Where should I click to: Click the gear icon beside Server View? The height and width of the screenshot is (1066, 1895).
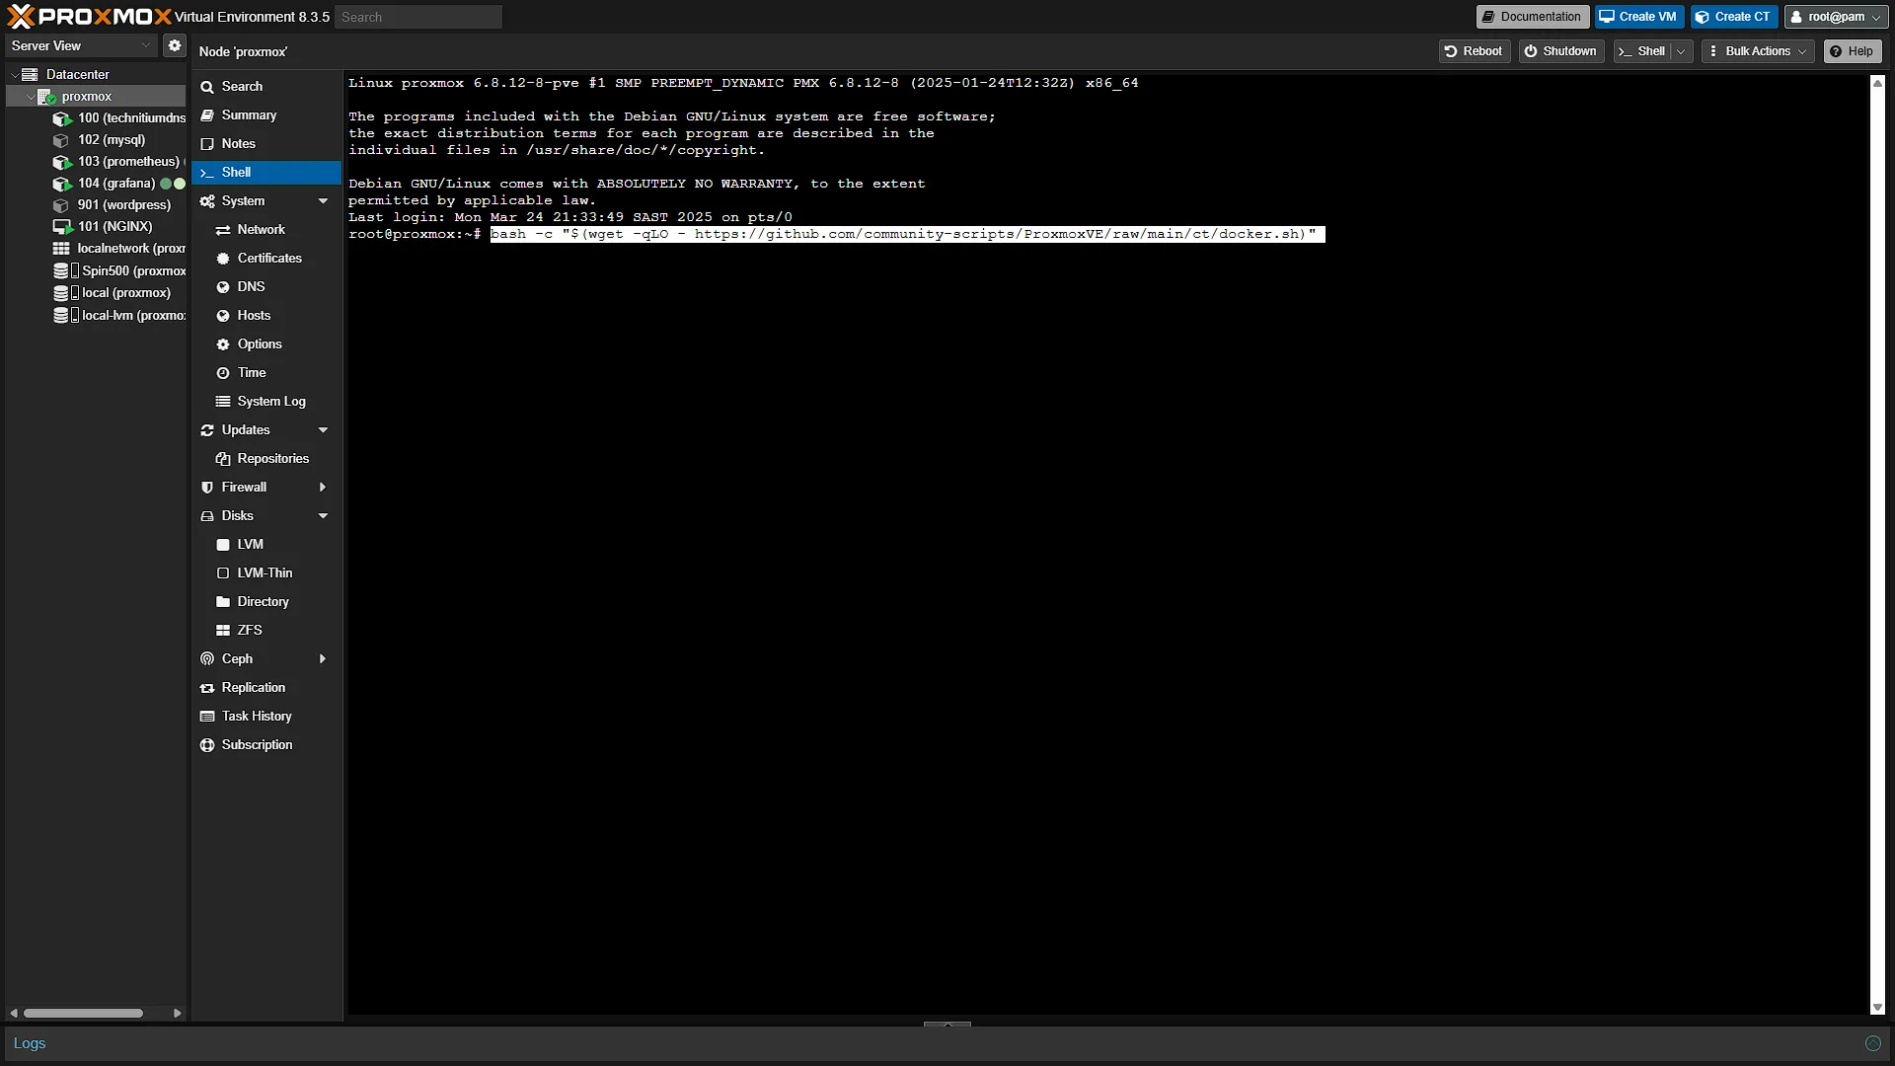pos(175,45)
